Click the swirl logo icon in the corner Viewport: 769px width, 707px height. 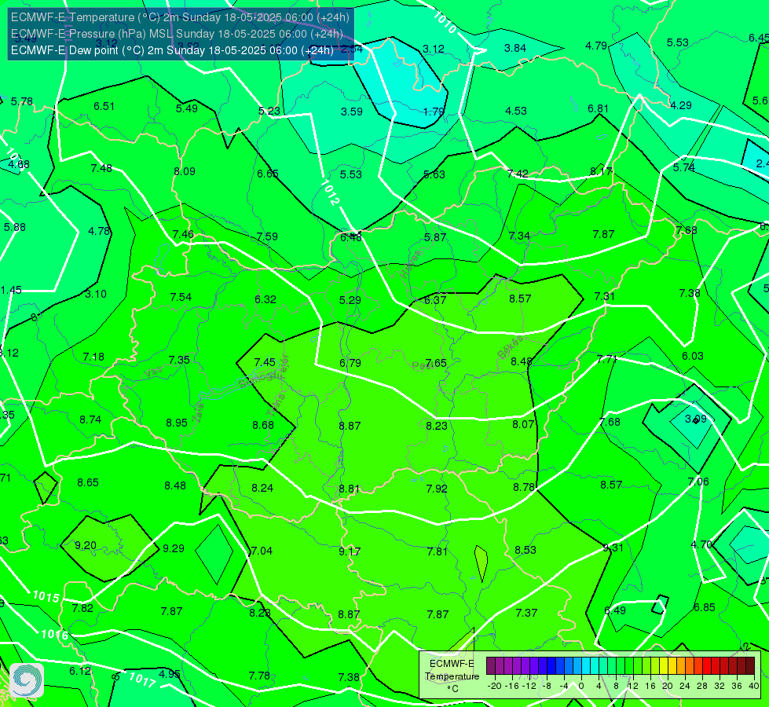pos(27,680)
